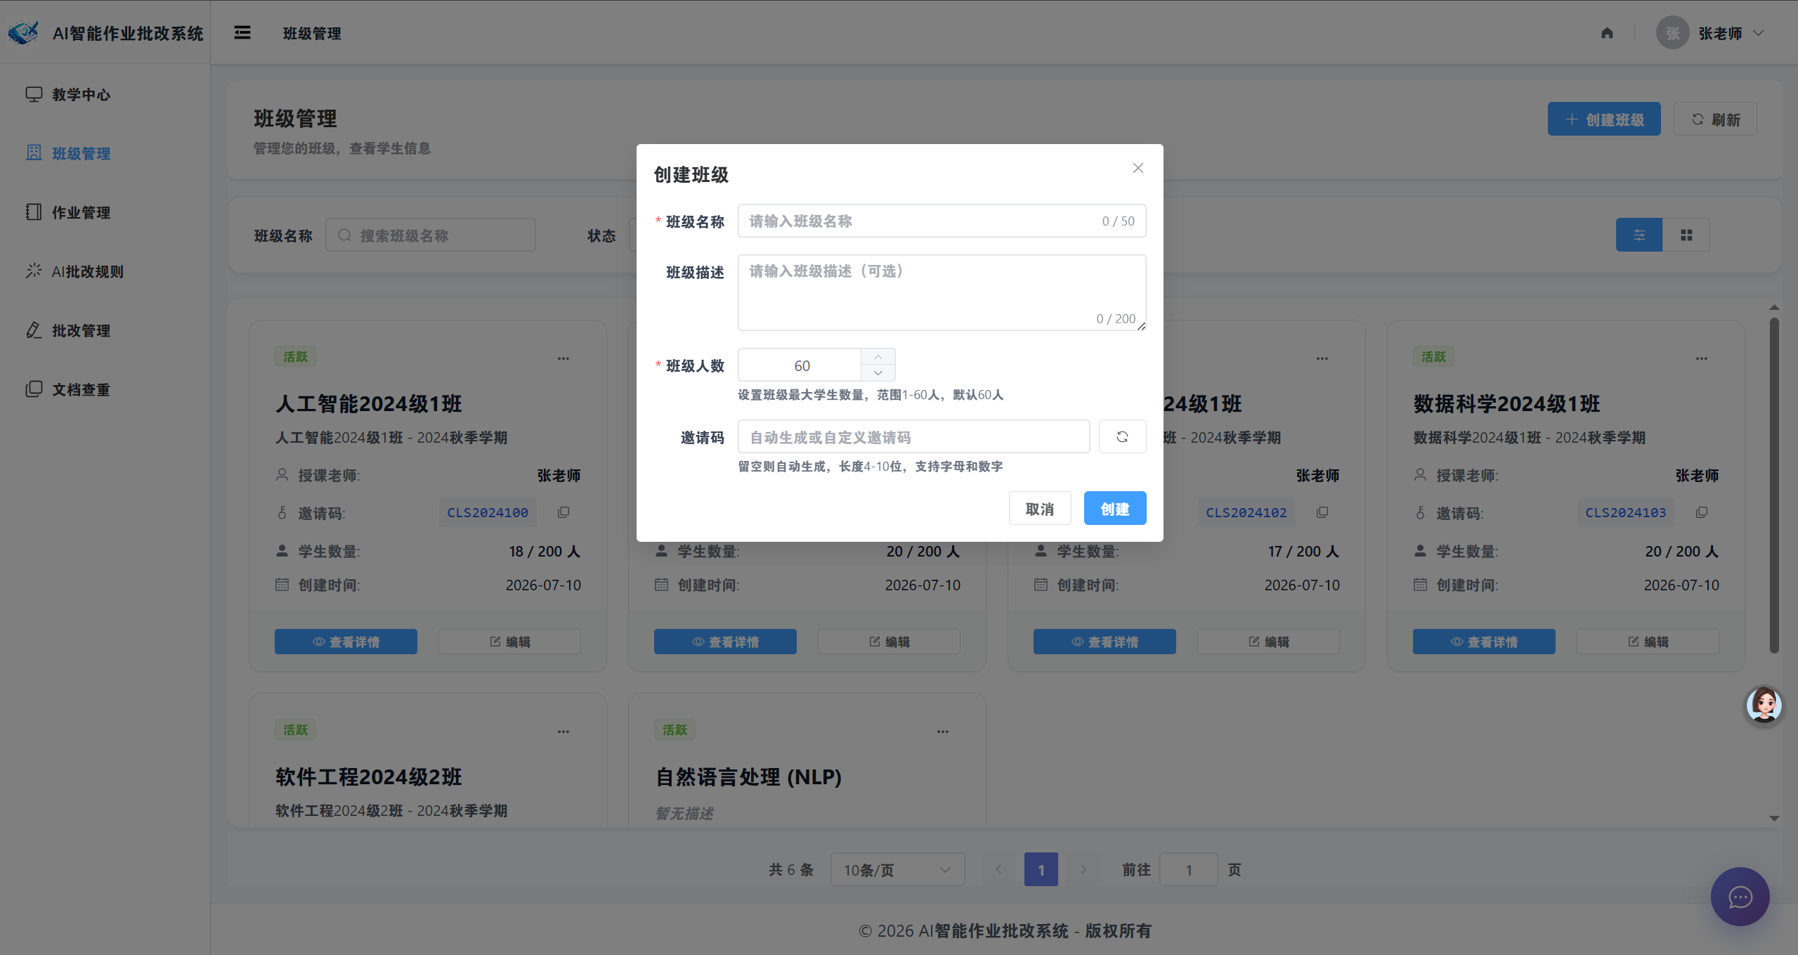Open more menu on 数据科学2024级1班 card
This screenshot has width=1798, height=955.
pyautogui.click(x=1702, y=358)
